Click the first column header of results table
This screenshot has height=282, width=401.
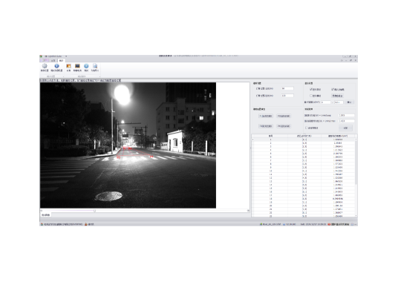(271, 136)
